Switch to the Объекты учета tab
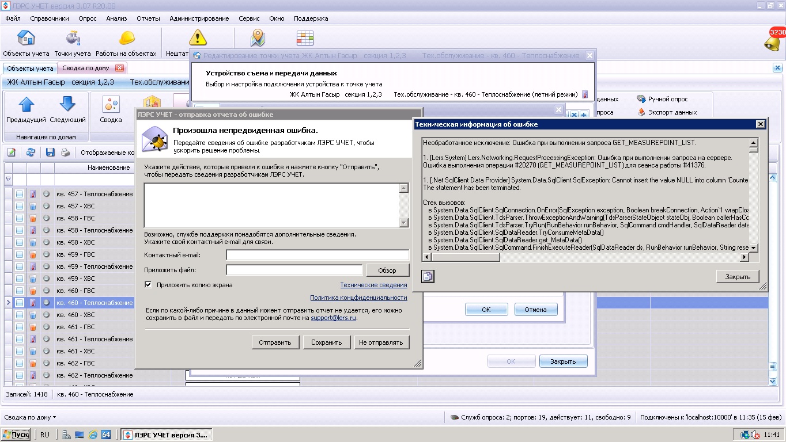This screenshot has height=442, width=786. tap(30, 68)
